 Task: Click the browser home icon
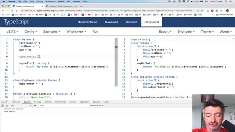pyautogui.click(x=17, y=11)
